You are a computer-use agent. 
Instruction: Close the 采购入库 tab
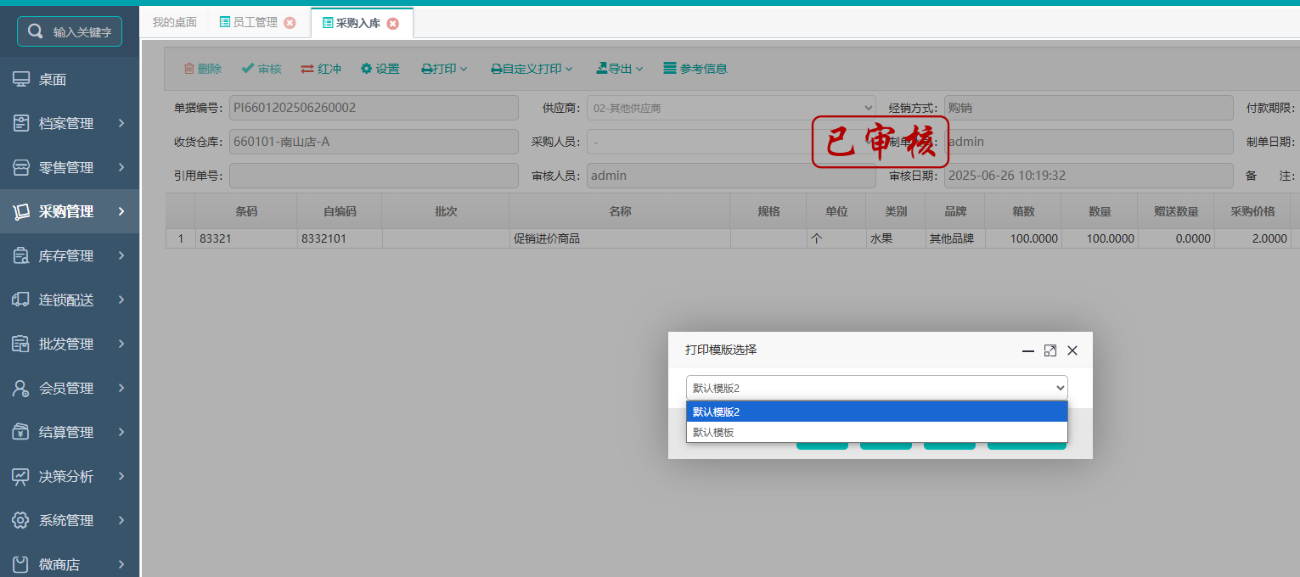[x=392, y=24]
